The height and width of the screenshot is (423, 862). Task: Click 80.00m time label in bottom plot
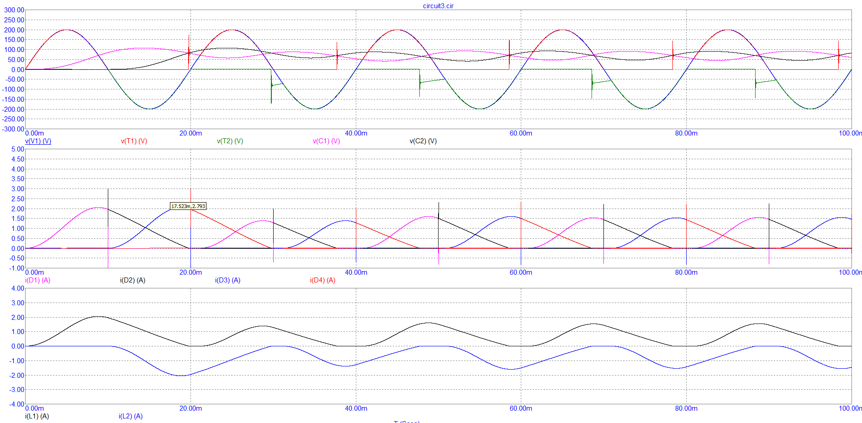(686, 408)
